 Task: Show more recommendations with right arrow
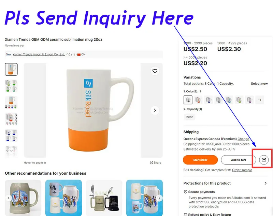(159, 198)
